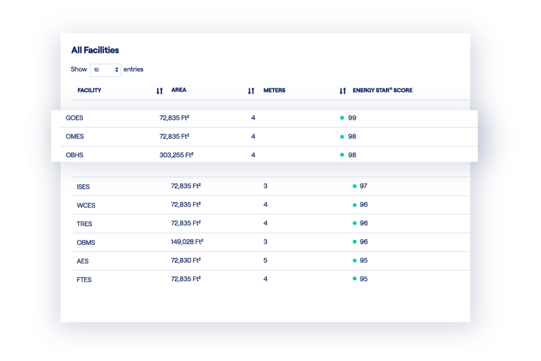The height and width of the screenshot is (361, 541).
Task: Select the GOES facility link
Action: point(75,117)
